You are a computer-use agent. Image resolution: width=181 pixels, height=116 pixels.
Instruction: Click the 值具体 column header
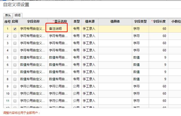(115, 21)
